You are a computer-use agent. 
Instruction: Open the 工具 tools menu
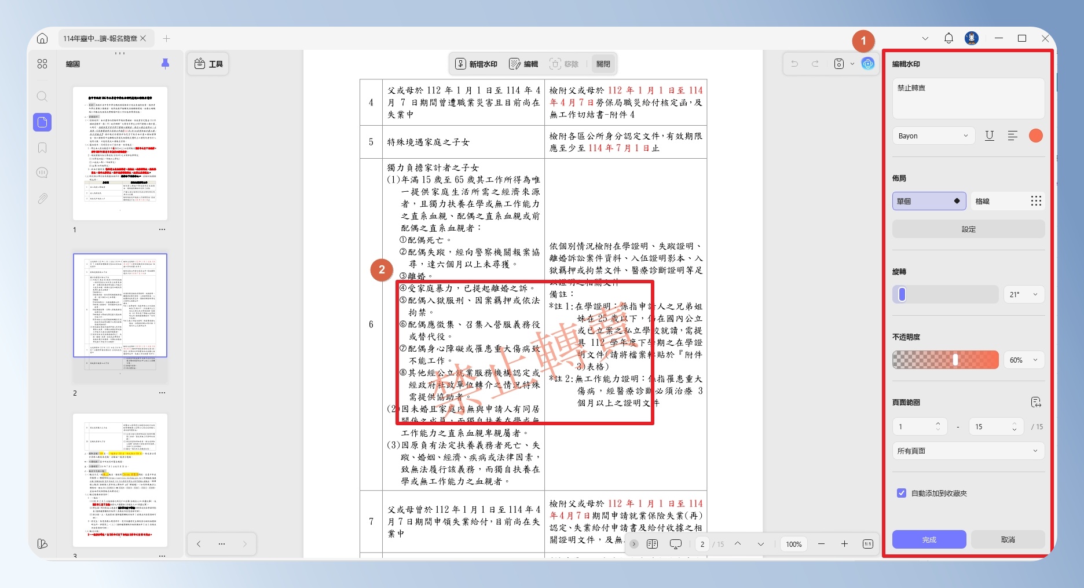208,64
